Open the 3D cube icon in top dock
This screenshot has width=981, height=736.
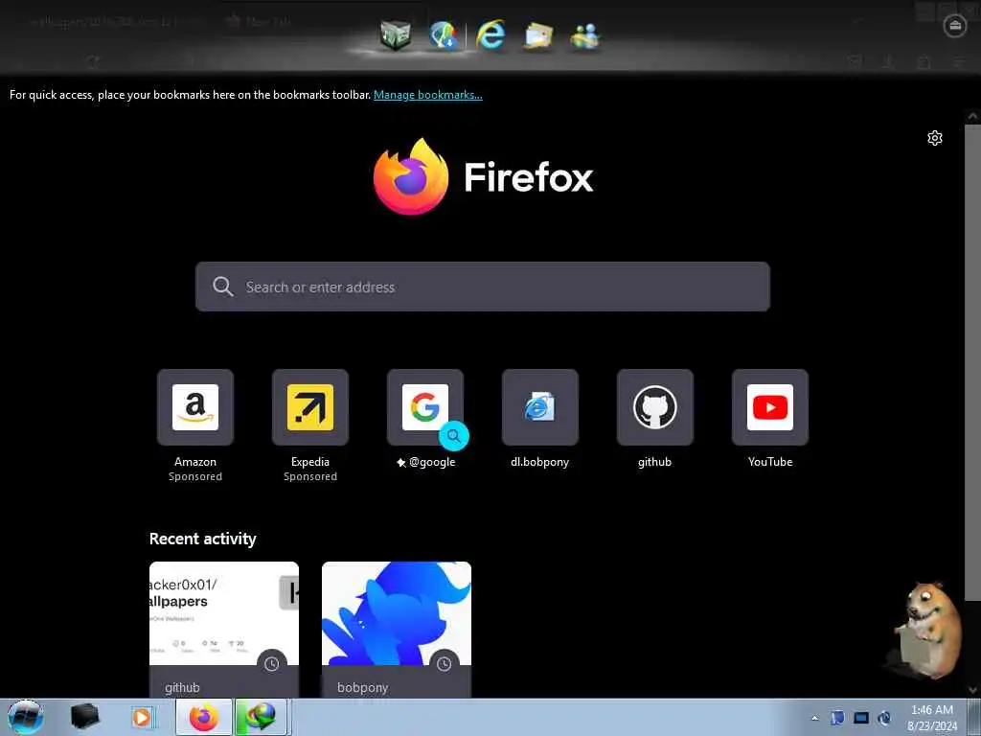click(x=396, y=35)
